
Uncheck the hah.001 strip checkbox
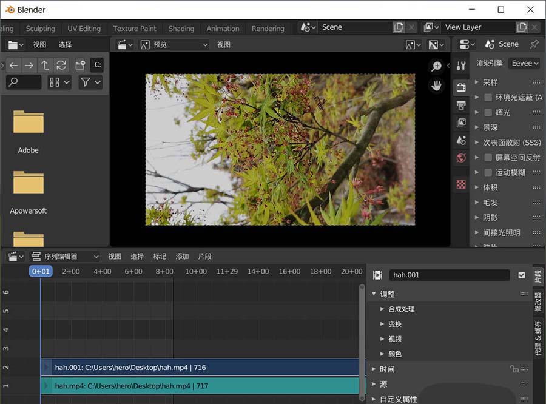(522, 275)
